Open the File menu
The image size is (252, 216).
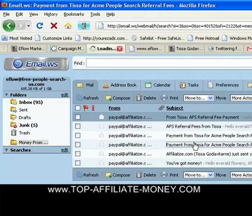(x=6, y=14)
